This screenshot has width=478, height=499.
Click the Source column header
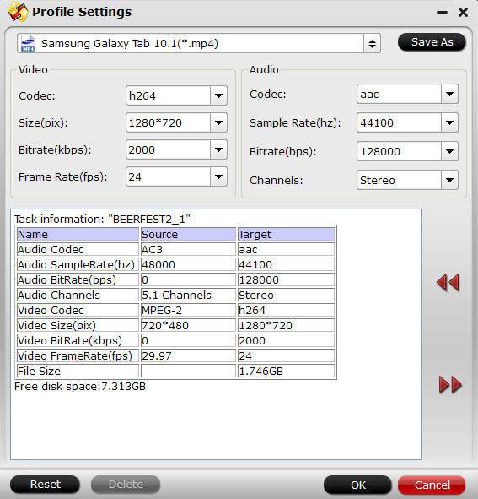point(188,234)
